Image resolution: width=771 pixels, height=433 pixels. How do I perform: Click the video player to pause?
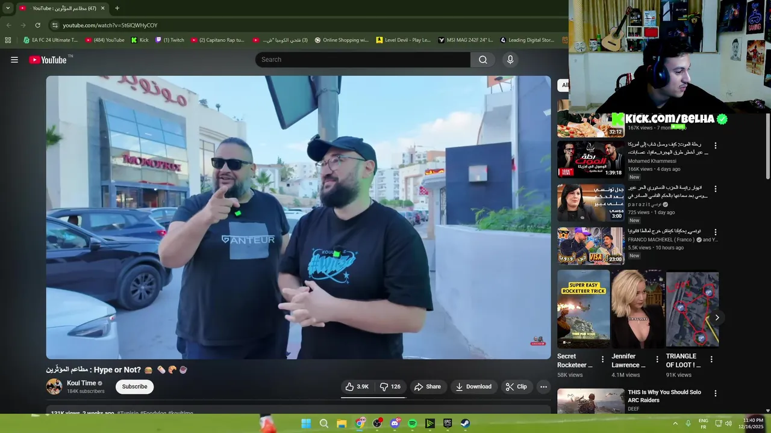[x=298, y=217]
